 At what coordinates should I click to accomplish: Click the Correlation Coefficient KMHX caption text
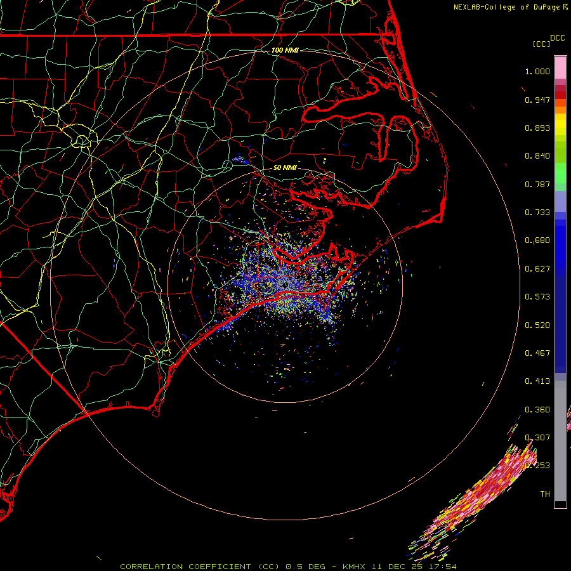[x=288, y=567]
